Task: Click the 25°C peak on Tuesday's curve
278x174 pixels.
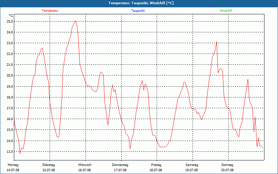Action: click(75, 21)
